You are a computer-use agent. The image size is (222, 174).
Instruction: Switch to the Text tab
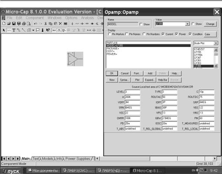[x=36, y=159]
